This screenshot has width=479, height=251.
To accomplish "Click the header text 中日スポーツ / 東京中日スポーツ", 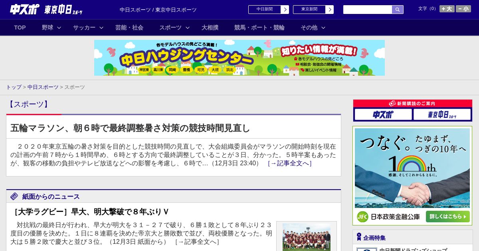I will [x=158, y=10].
